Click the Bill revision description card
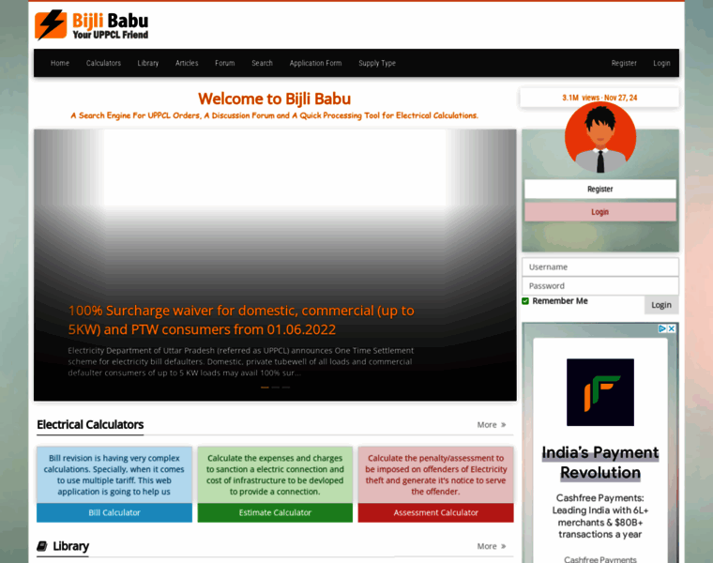 tap(114, 475)
